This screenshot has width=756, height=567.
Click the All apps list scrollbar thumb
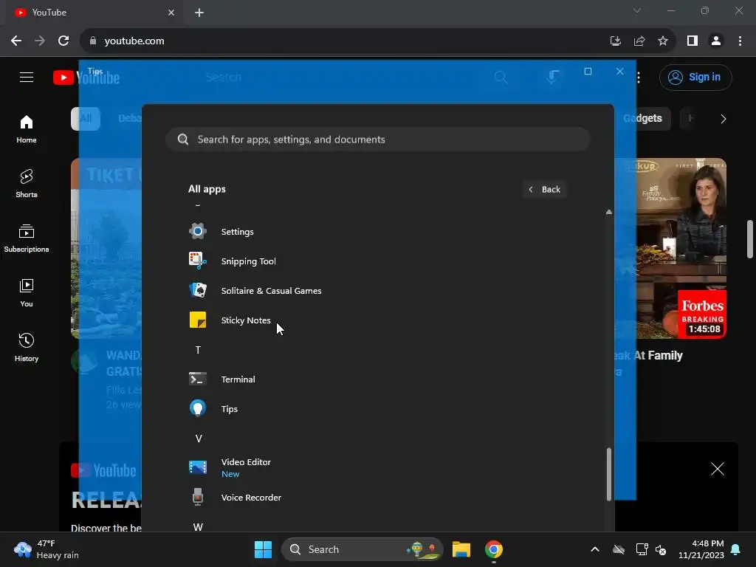click(x=609, y=475)
